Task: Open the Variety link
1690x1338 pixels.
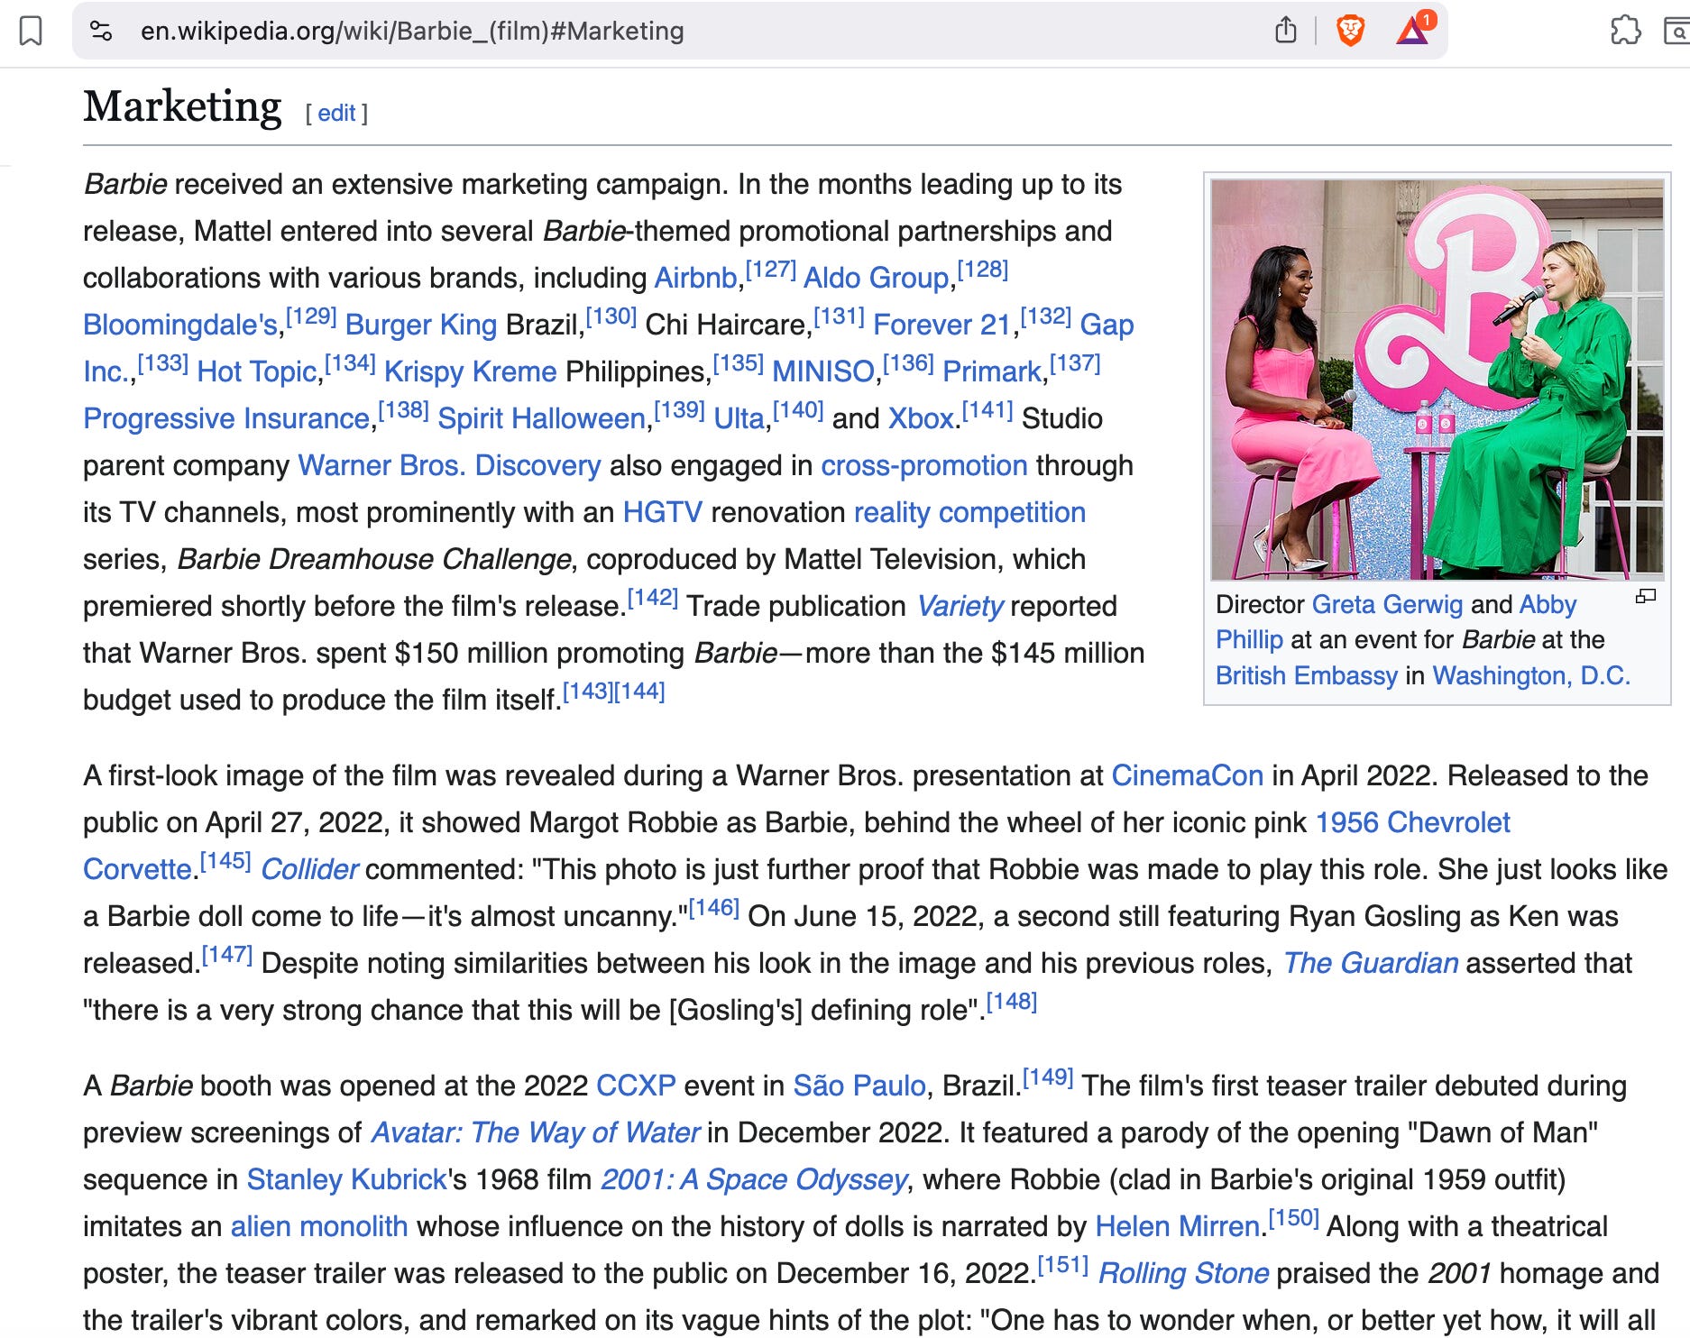Action: [x=960, y=606]
